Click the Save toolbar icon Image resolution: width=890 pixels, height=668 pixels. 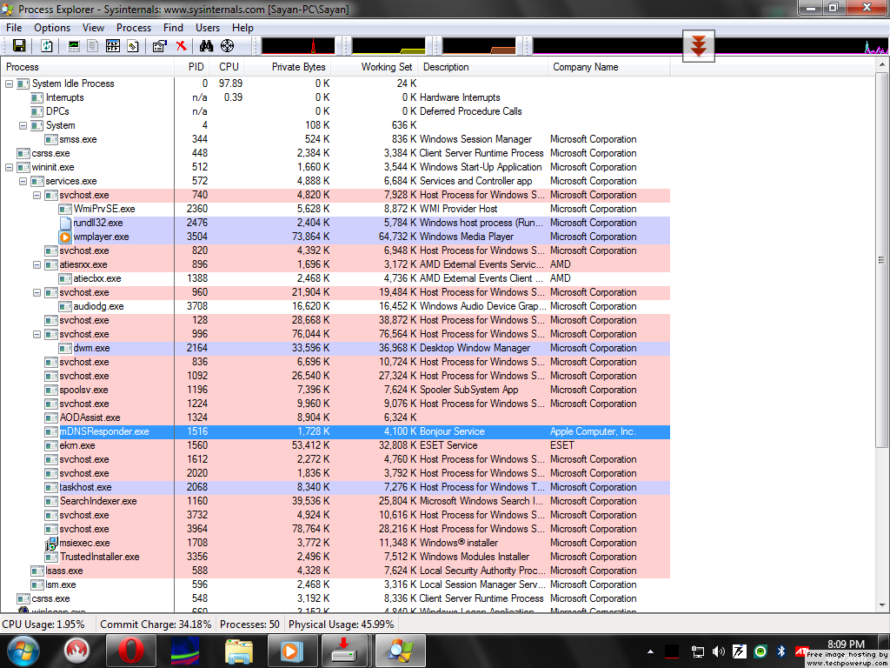(19, 46)
